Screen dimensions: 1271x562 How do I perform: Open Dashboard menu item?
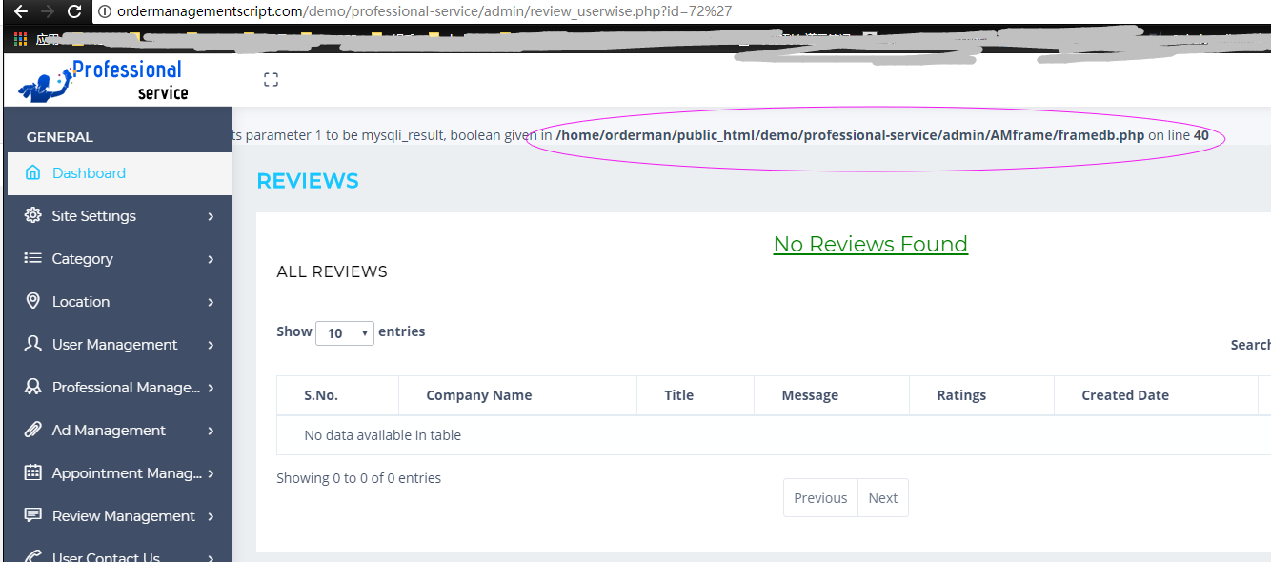[x=120, y=173]
